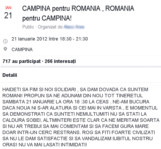The width and height of the screenshot is (161, 149).
Task: Open the '266 interesați' list
Action: tap(60, 61)
